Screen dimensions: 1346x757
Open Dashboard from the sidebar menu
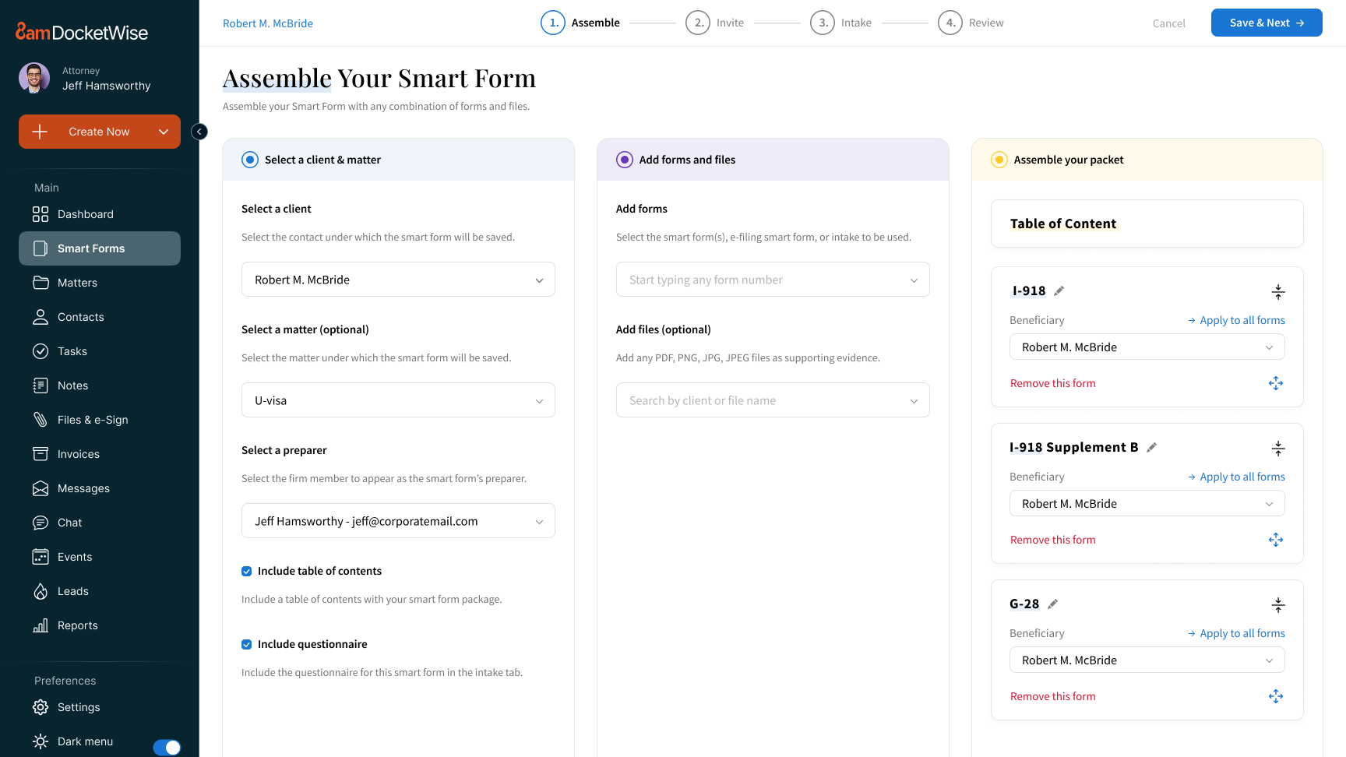[85, 214]
